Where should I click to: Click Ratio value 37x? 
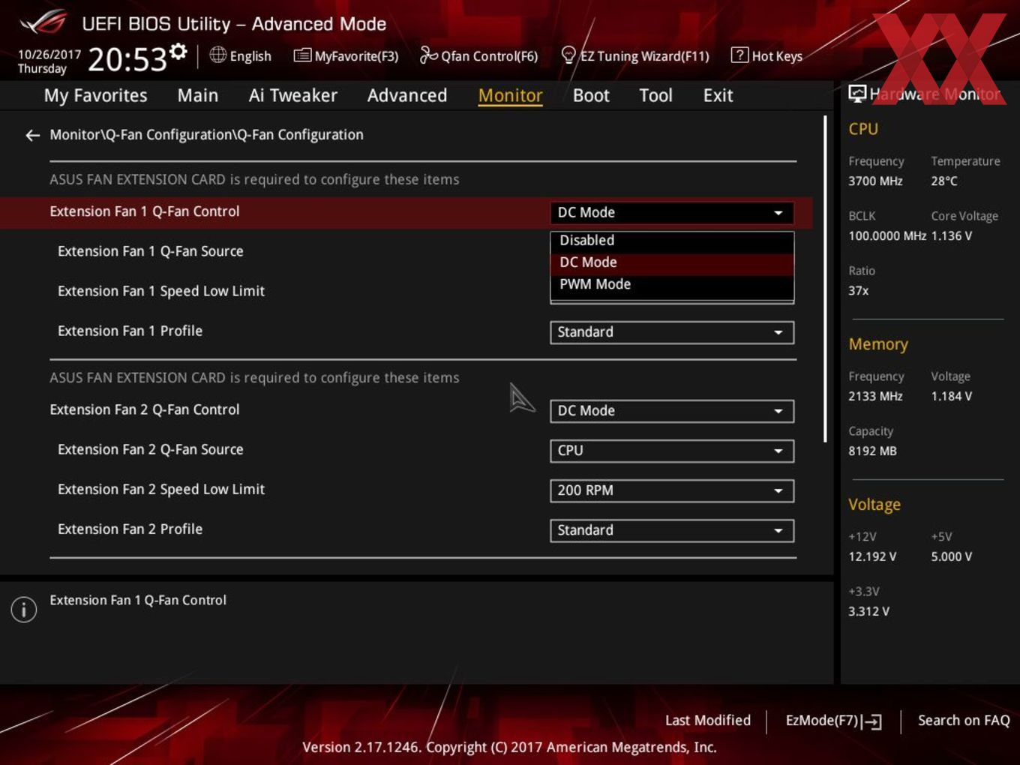(858, 290)
